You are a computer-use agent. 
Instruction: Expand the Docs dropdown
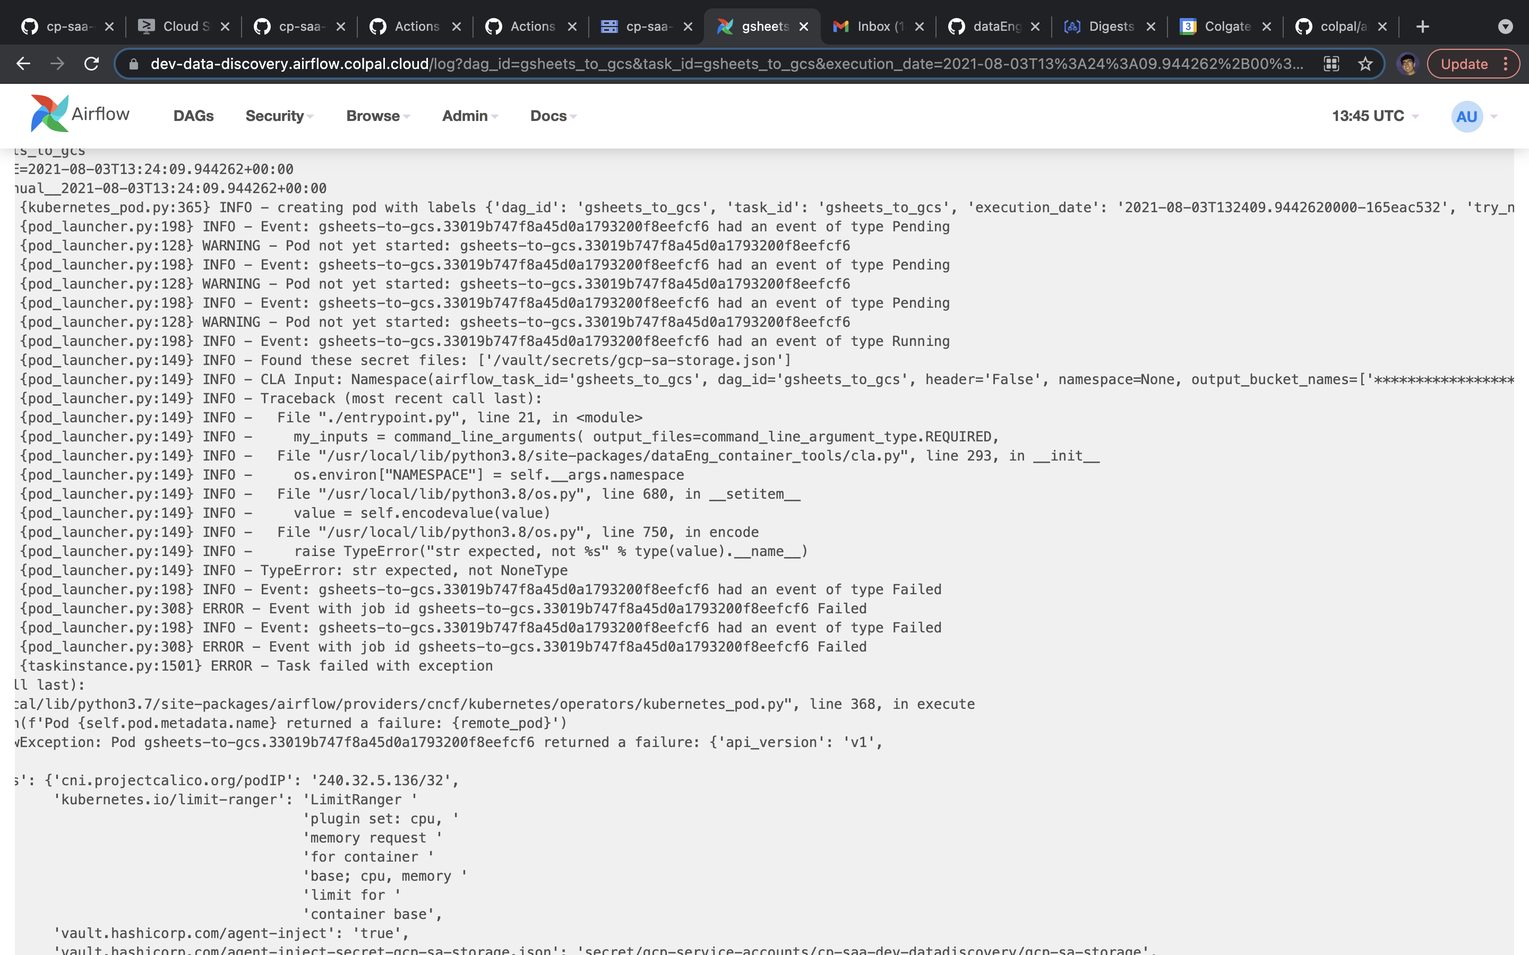coord(553,116)
